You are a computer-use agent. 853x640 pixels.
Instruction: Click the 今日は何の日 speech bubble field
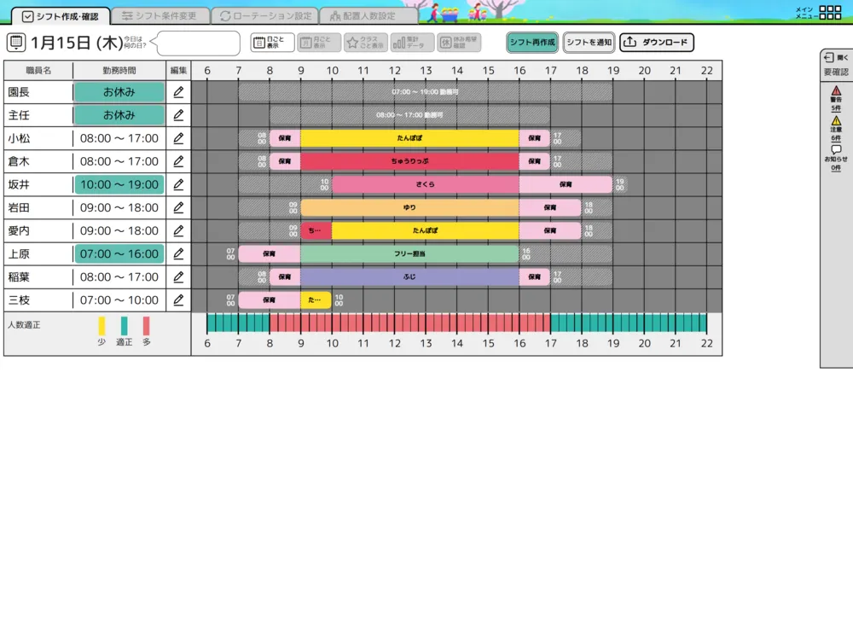point(198,43)
